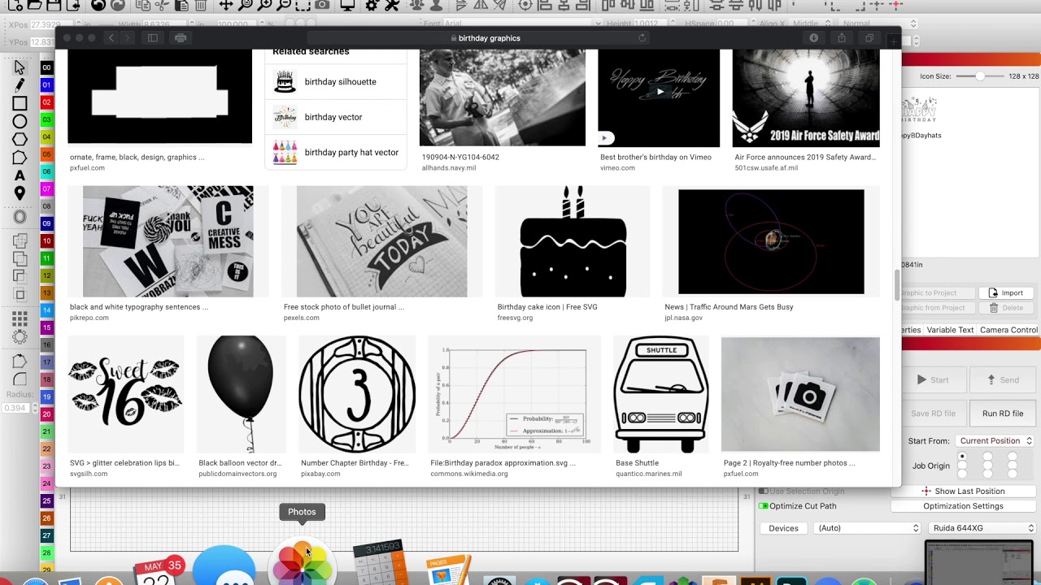1041x585 pixels.
Task: Open the Birthday cake icon thumbnail
Action: [x=573, y=241]
